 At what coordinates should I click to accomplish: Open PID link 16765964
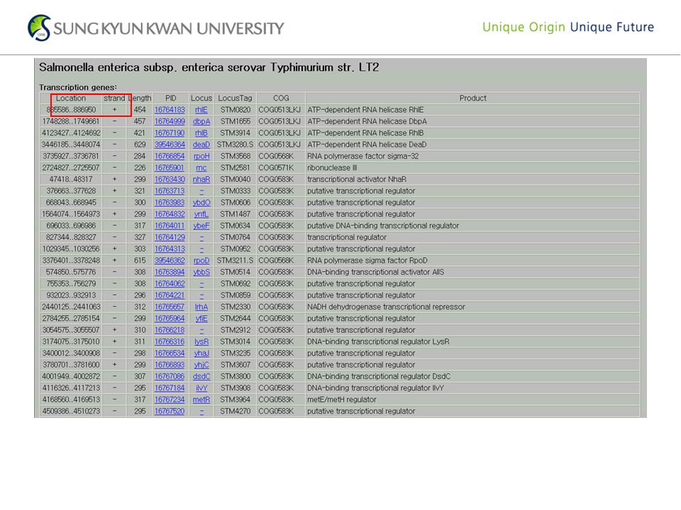pos(170,319)
